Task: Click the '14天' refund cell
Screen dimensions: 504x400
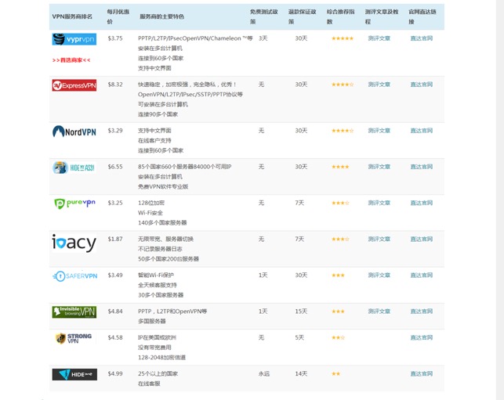Action: coord(301,373)
